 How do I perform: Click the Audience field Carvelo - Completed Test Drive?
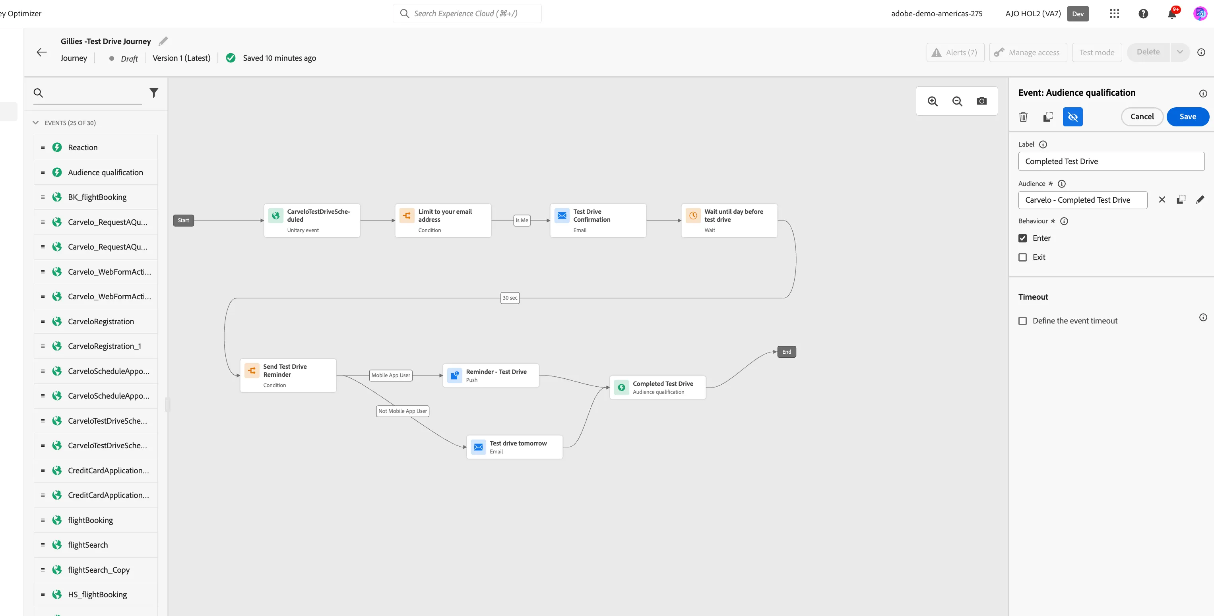(1082, 200)
